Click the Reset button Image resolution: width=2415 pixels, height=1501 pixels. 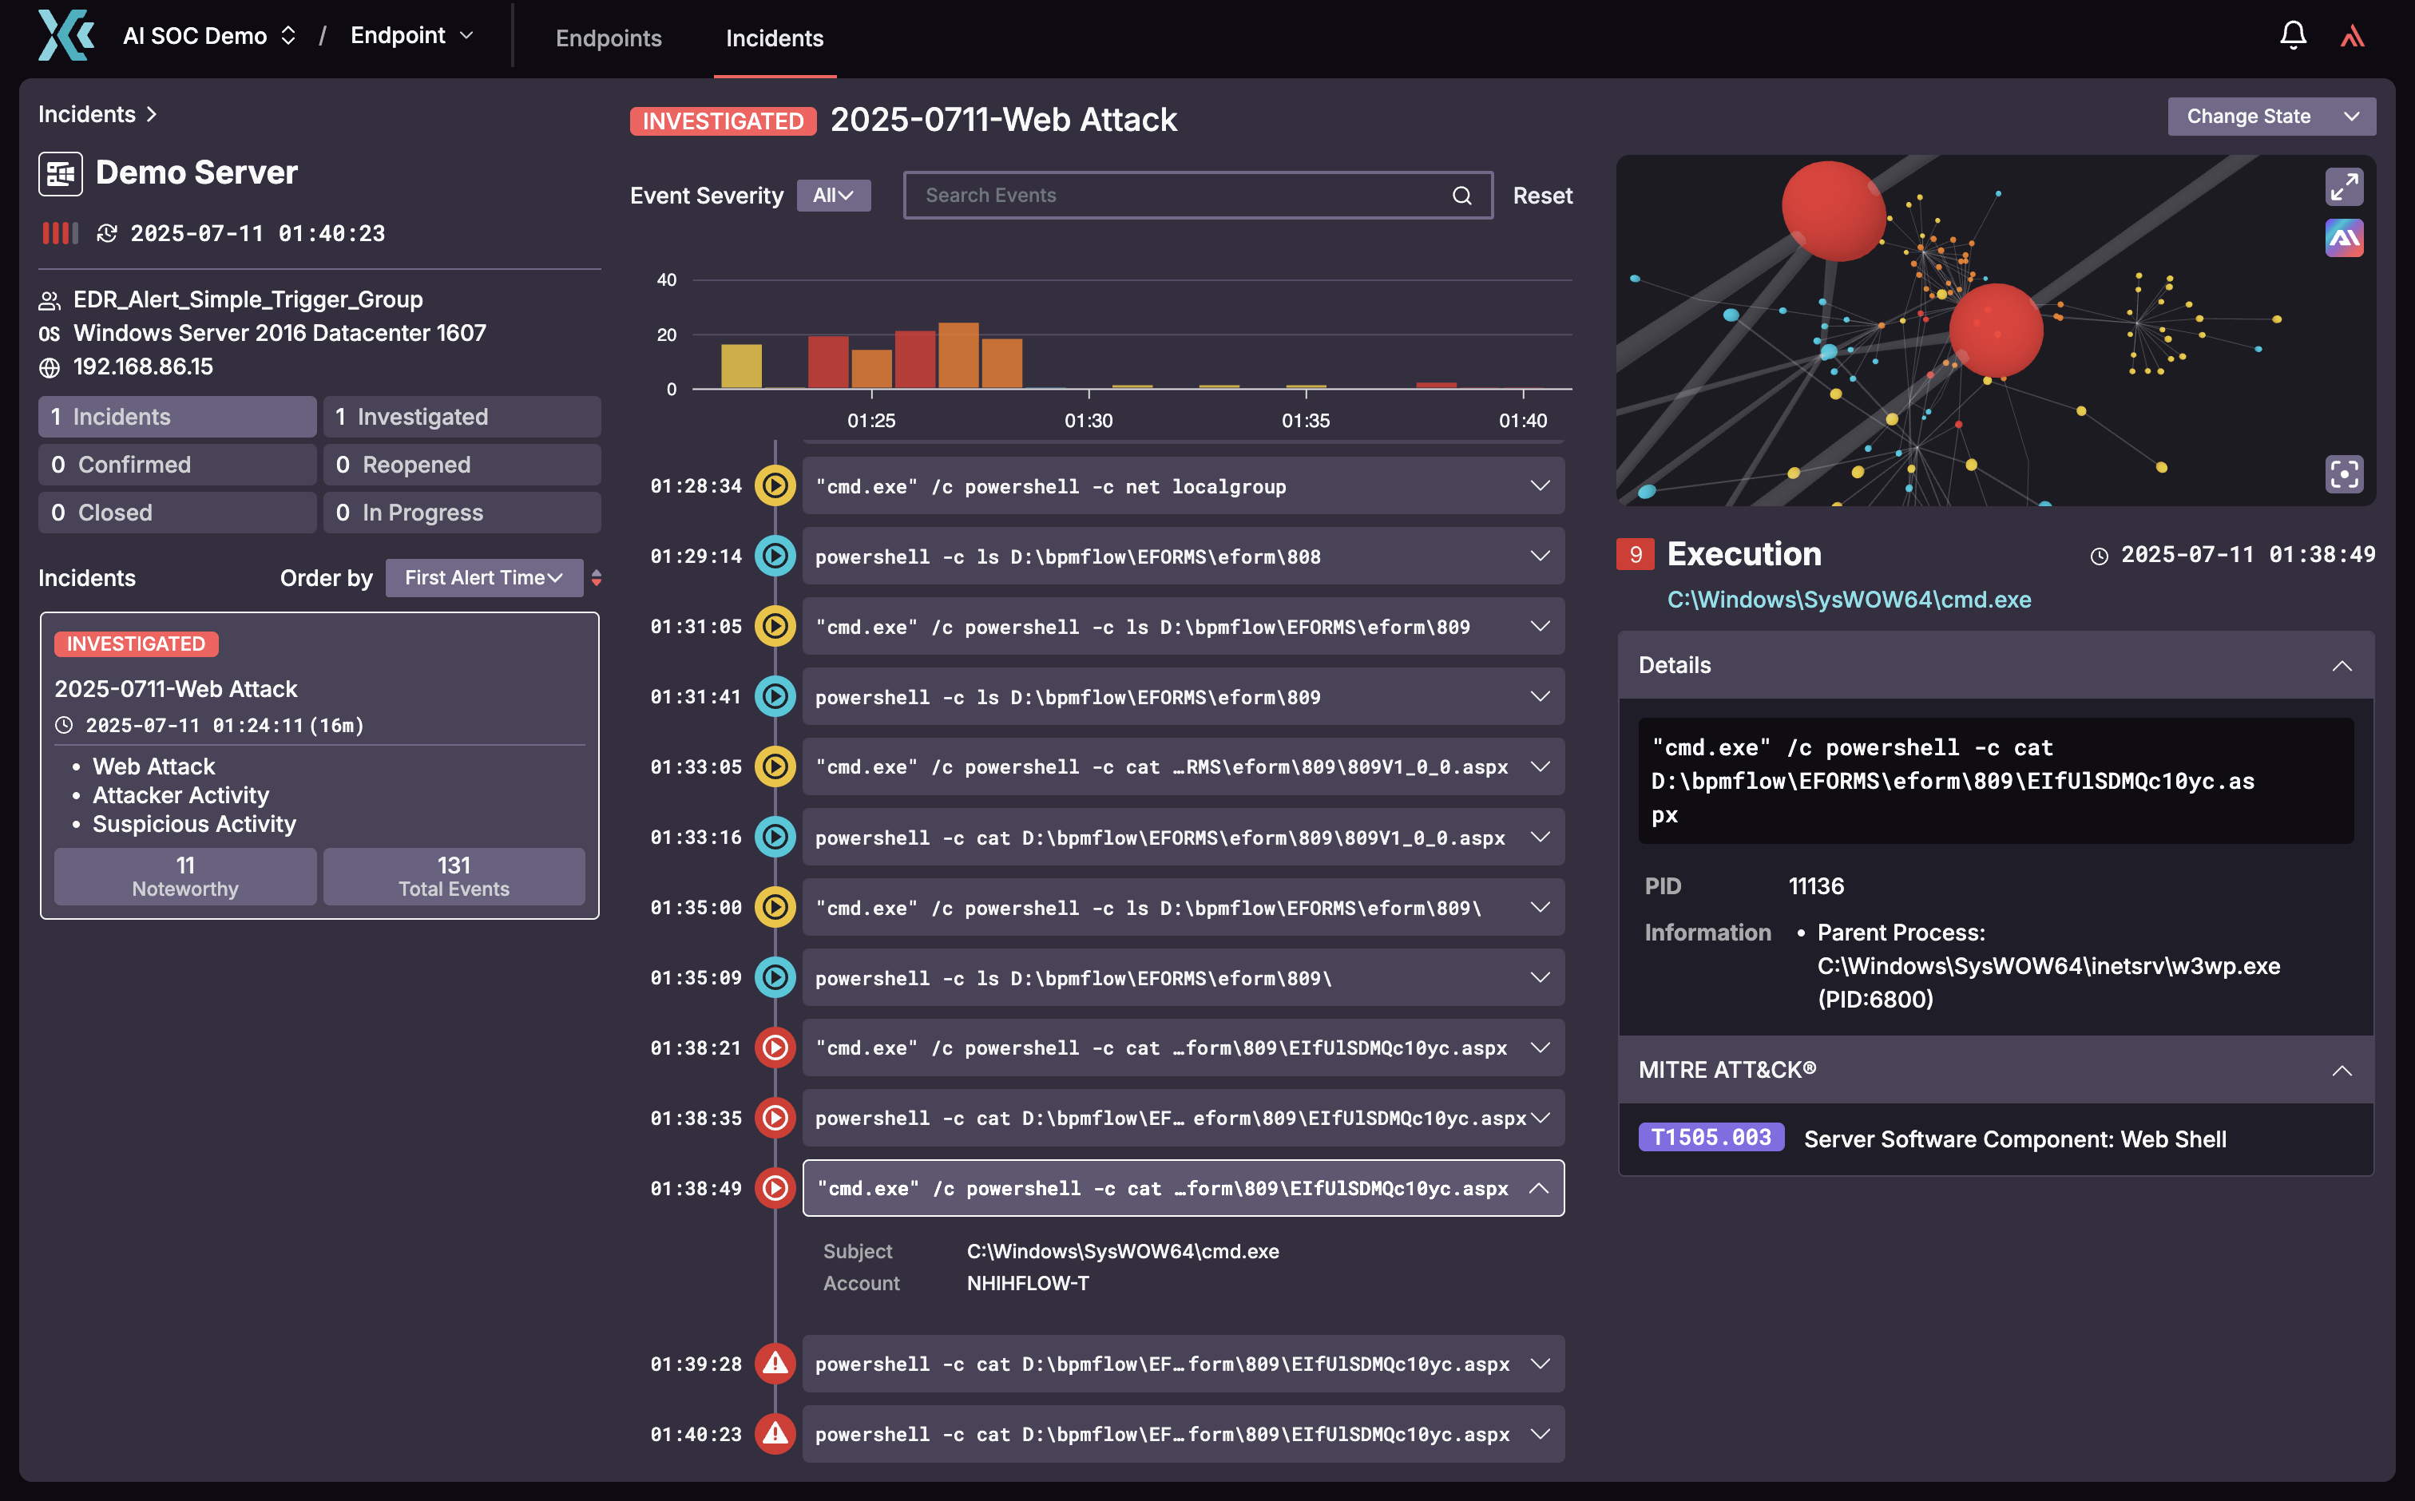pos(1541,196)
